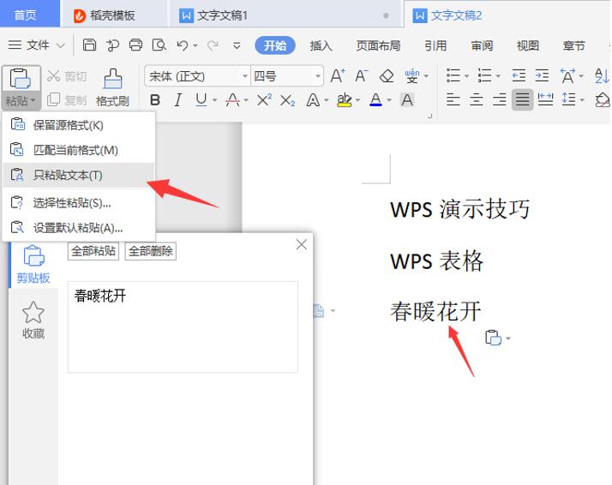The image size is (612, 485).
Task: Apply subscript X₂ formatting
Action: tap(288, 100)
